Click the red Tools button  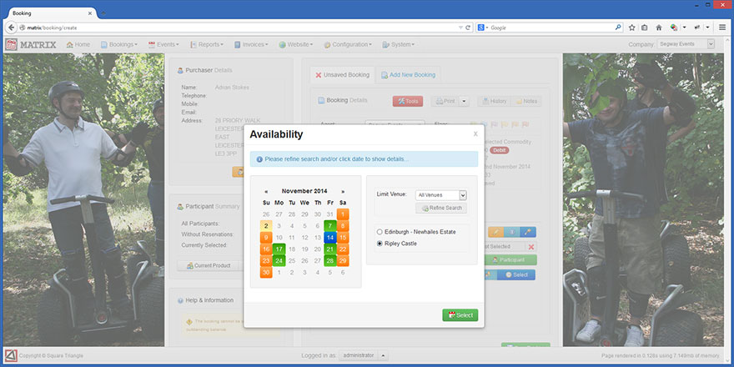[408, 101]
